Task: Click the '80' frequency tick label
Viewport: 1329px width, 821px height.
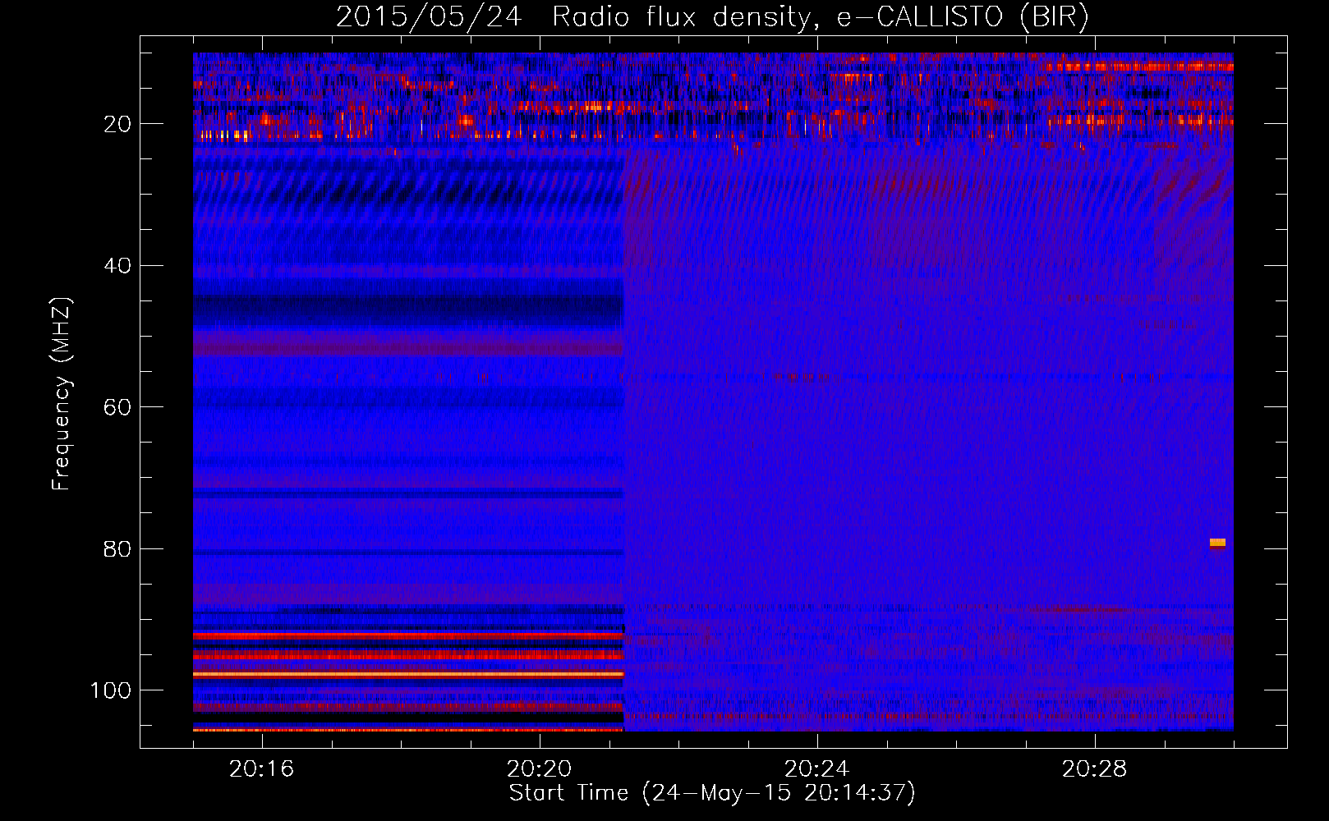Action: pyautogui.click(x=117, y=549)
